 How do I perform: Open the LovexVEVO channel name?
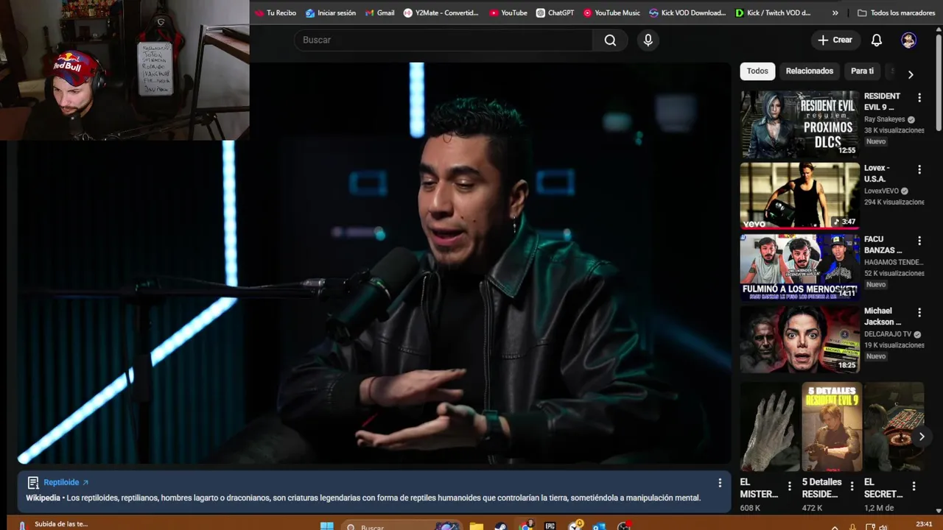pos(881,191)
